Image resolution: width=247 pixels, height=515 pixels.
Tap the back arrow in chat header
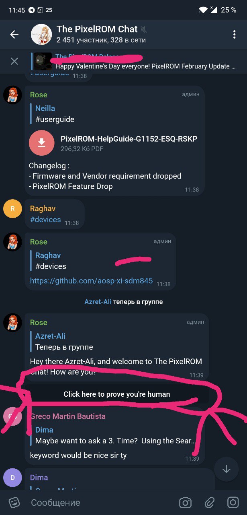[x=14, y=35]
